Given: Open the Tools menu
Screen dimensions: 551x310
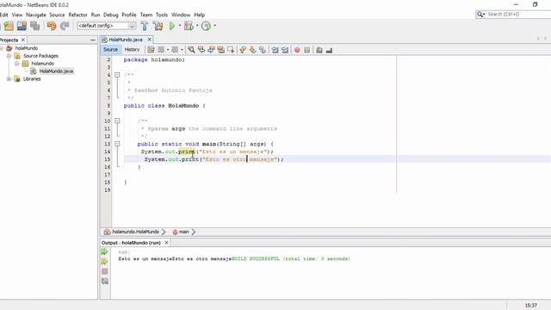Looking at the screenshot, I should point(162,15).
